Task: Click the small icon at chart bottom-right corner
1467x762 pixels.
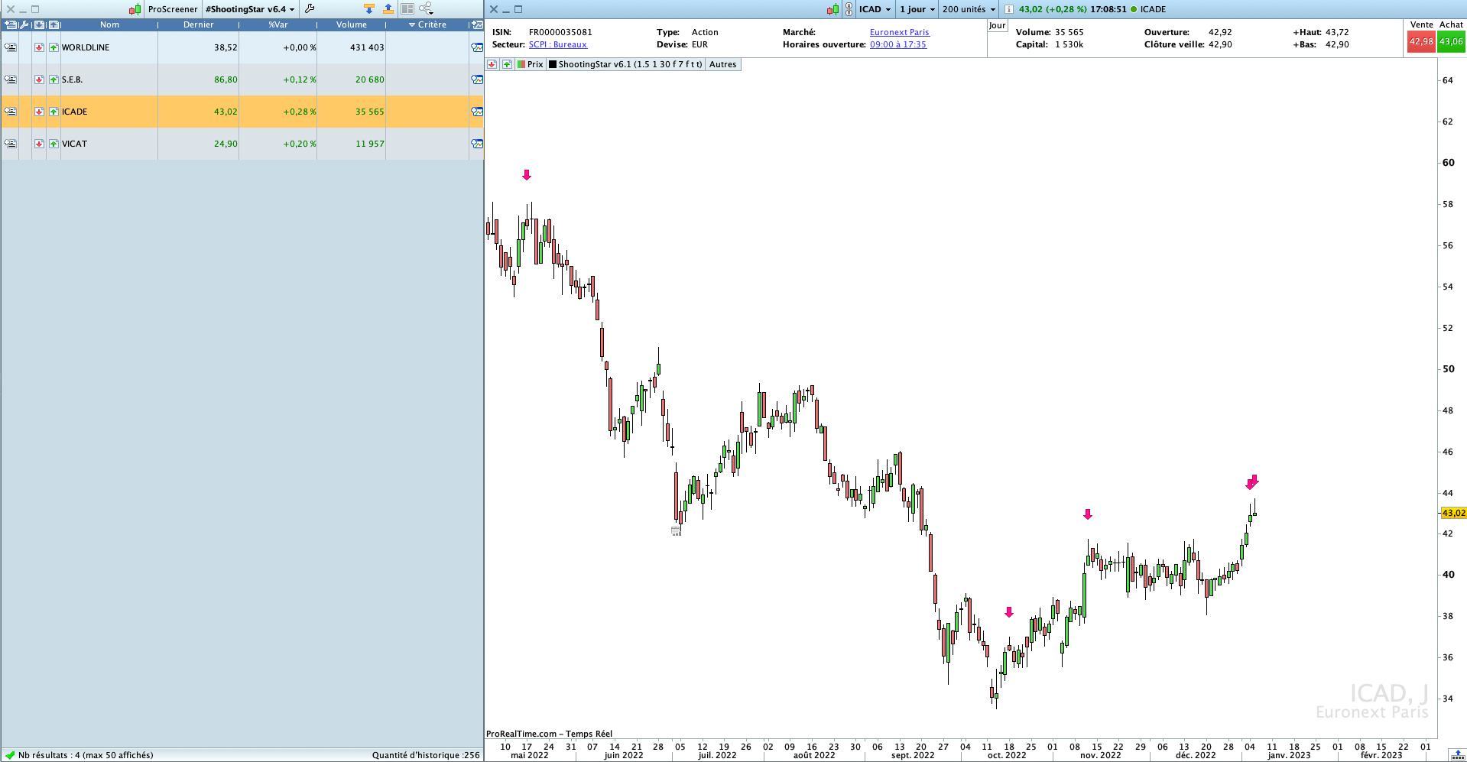Action: click(1457, 755)
